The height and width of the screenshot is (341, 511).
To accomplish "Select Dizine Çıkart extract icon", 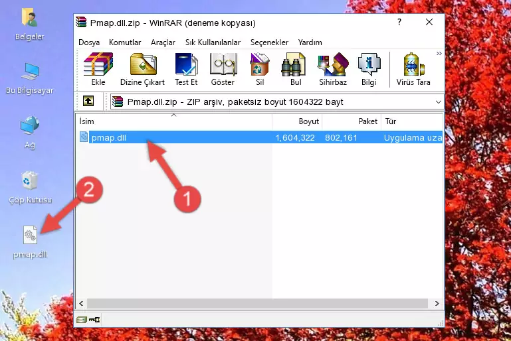I will 142,69.
